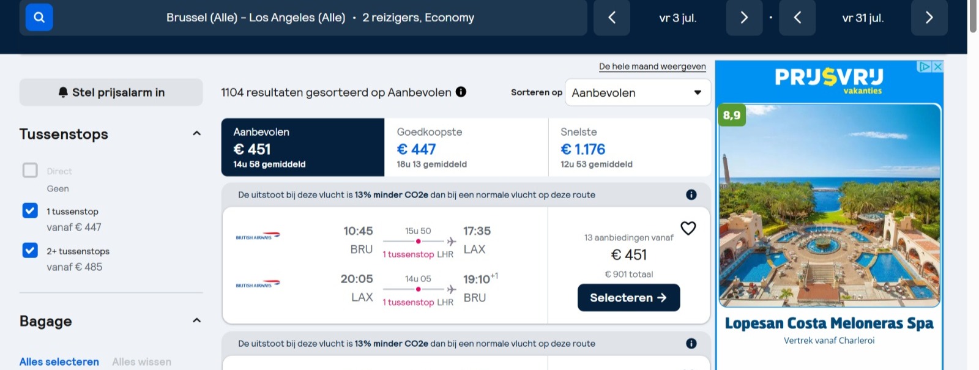Switch to the Goedkoopste tab
This screenshot has width=979, height=370.
(466, 147)
